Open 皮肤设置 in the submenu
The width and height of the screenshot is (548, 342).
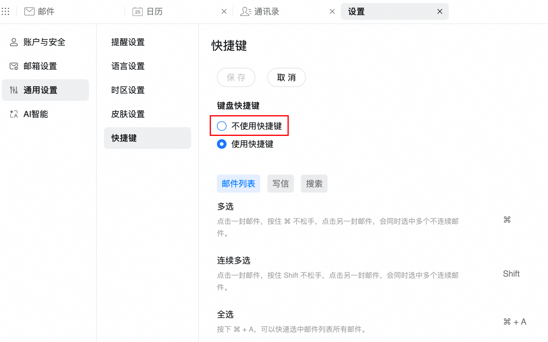click(128, 114)
